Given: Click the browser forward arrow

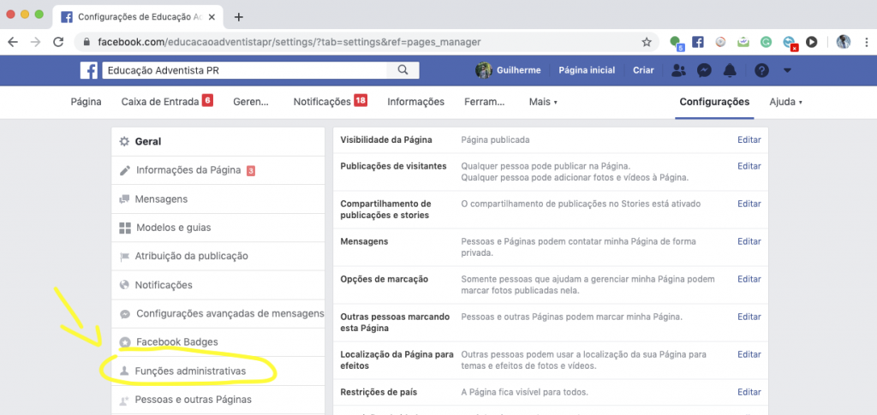Looking at the screenshot, I should [35, 42].
